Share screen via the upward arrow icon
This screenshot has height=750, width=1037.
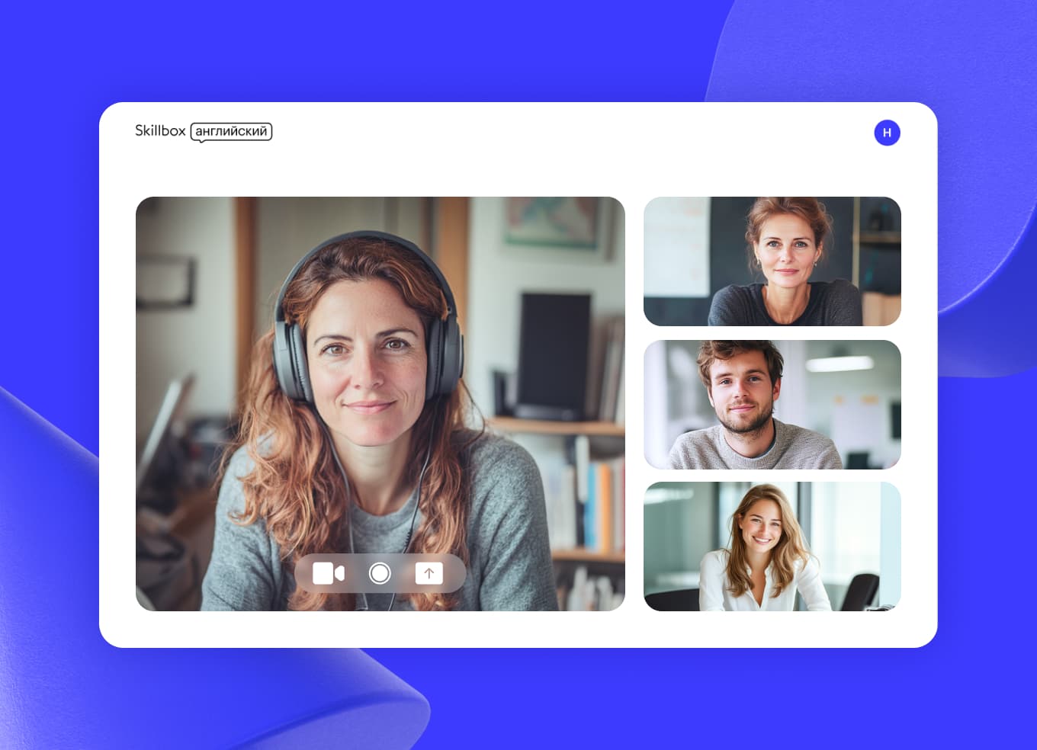coord(429,573)
